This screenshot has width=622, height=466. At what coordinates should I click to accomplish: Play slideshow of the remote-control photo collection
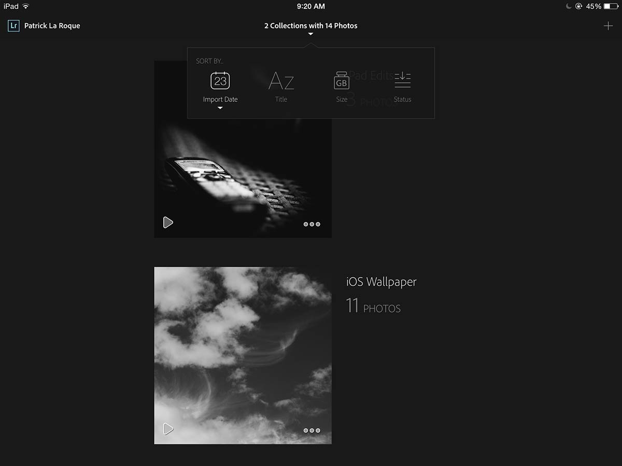168,223
